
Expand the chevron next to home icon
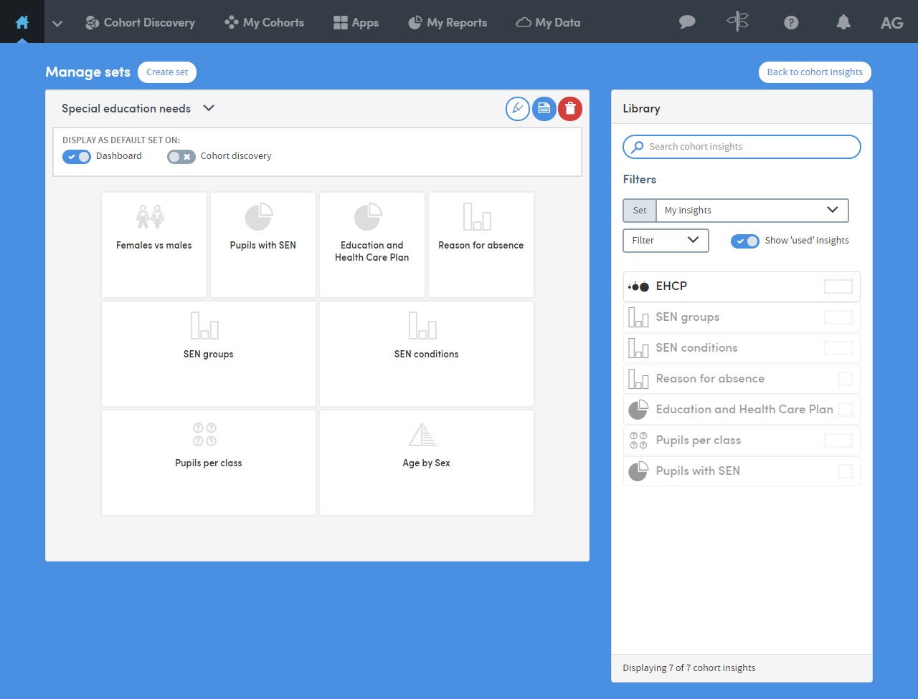[57, 23]
